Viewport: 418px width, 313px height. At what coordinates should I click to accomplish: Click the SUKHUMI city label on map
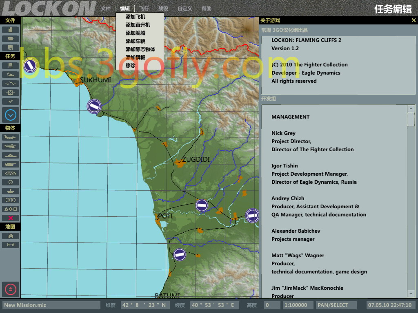96,80
